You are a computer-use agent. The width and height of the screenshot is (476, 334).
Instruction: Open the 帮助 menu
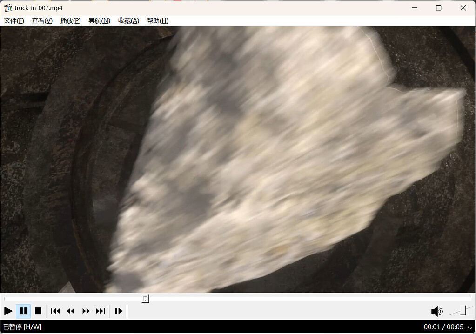157,20
